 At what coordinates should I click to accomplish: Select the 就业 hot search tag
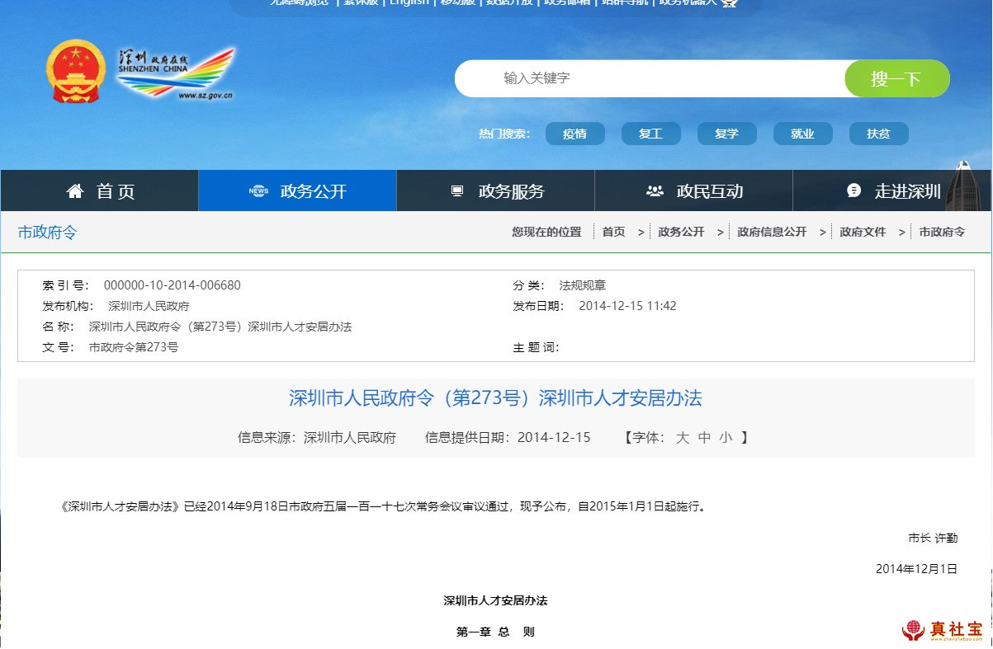tap(802, 134)
